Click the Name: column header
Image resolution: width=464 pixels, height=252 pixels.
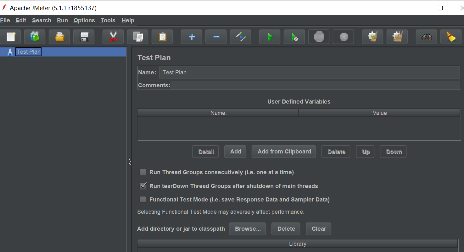pyautogui.click(x=218, y=113)
